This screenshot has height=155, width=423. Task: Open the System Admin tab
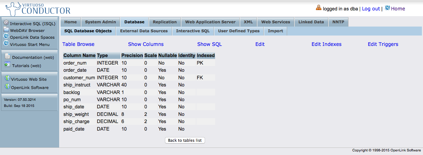(x=100, y=22)
